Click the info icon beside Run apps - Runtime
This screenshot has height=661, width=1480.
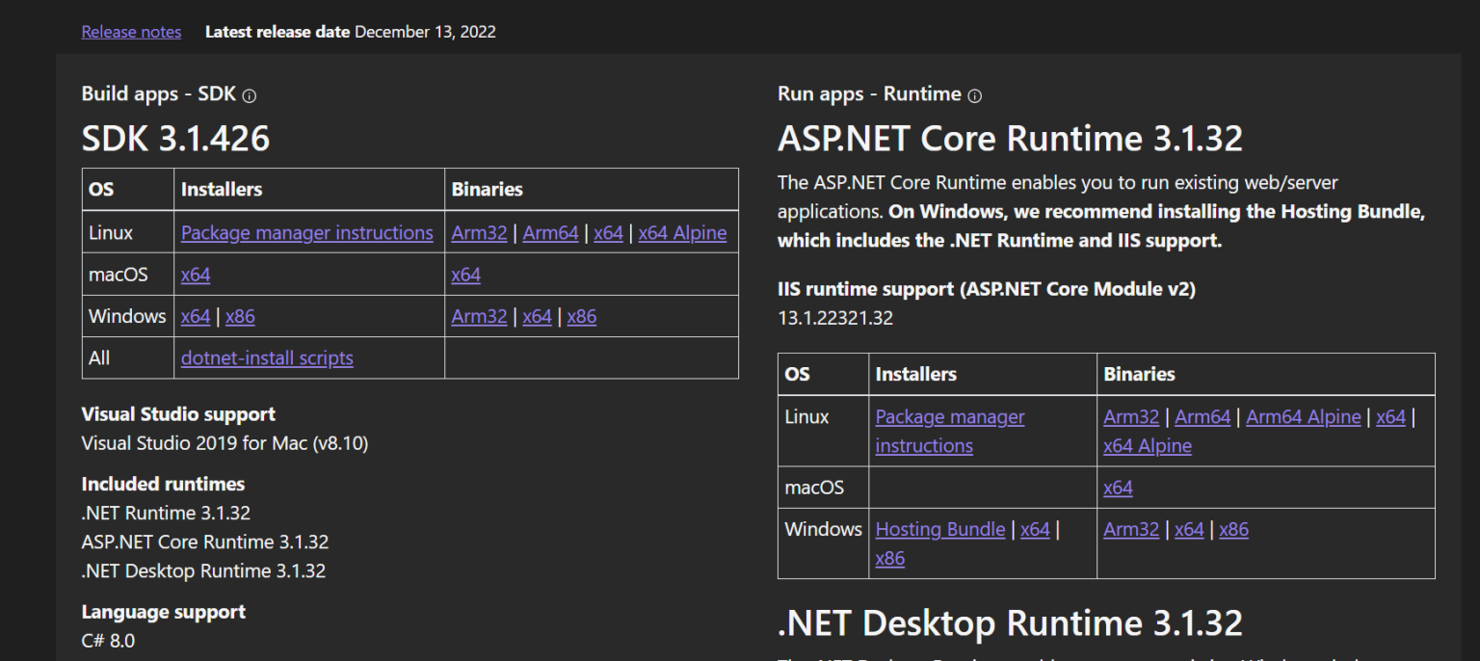pyautogui.click(x=973, y=95)
